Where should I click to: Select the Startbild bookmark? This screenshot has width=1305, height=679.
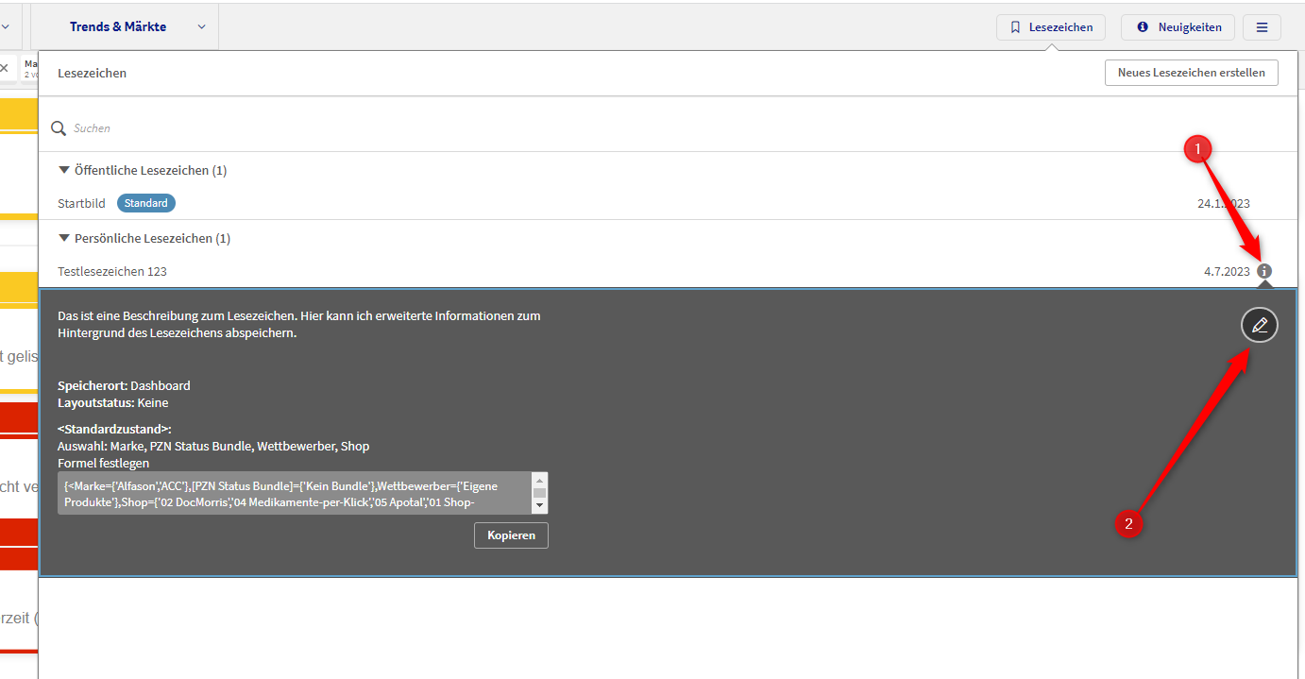point(81,203)
